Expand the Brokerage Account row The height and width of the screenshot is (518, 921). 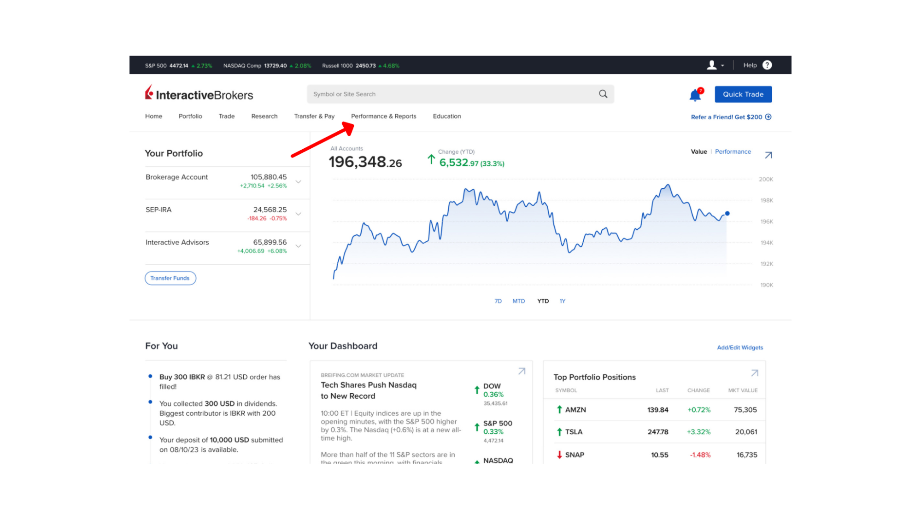point(299,181)
